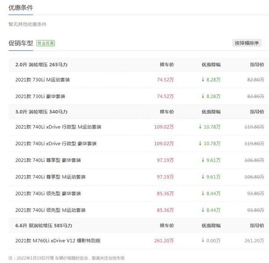This screenshot has width=269, height=263.
Task: Click 74.52万 price for 730Li M运动套装
Action: (x=165, y=80)
